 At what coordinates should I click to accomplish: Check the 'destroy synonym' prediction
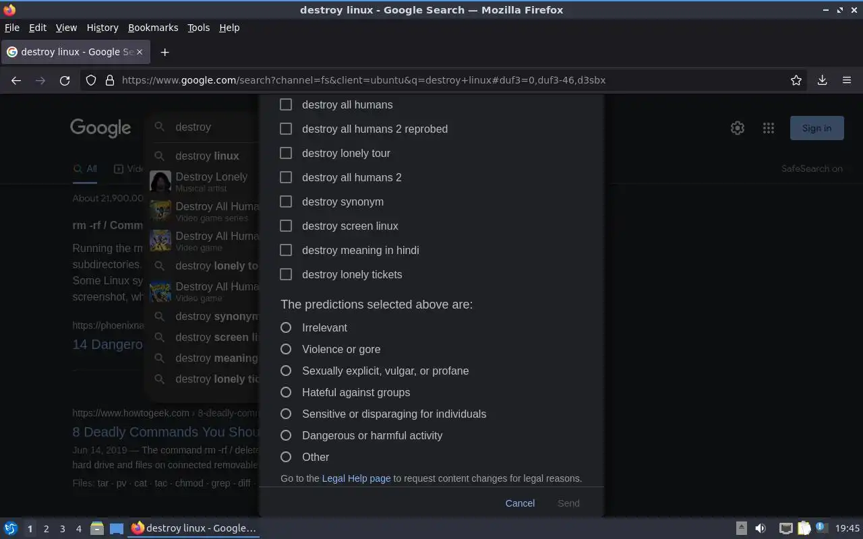click(x=286, y=201)
